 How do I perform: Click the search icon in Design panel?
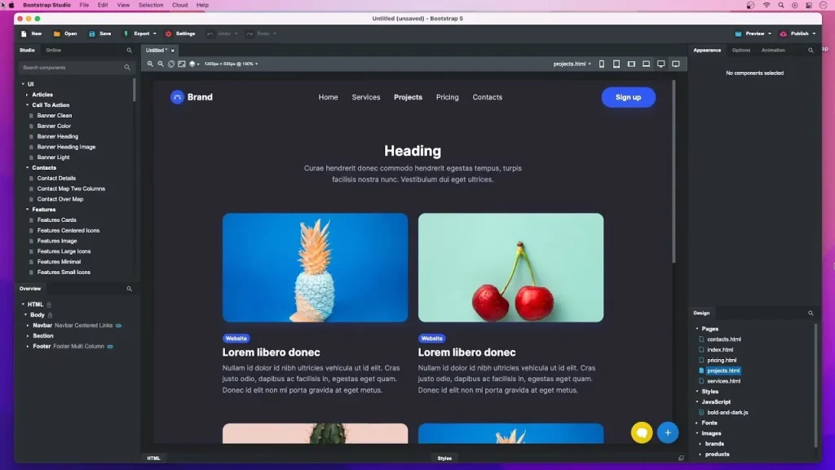[x=811, y=313]
